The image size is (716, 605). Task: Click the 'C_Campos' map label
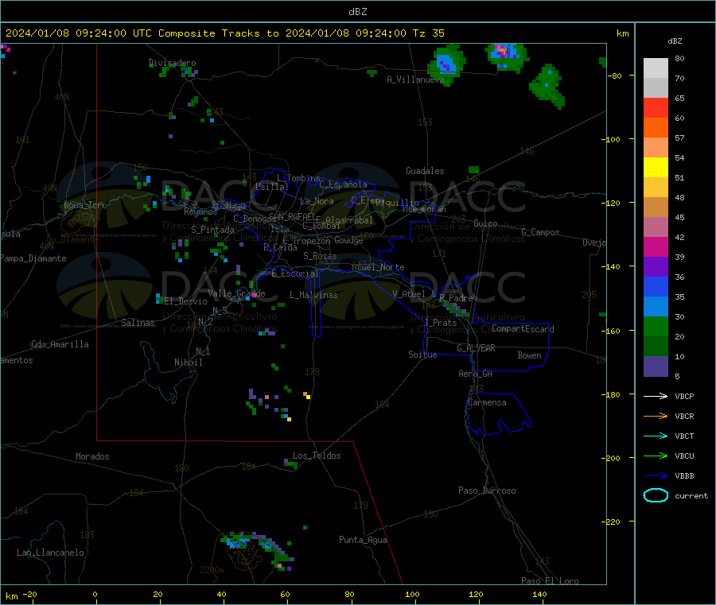tap(540, 232)
